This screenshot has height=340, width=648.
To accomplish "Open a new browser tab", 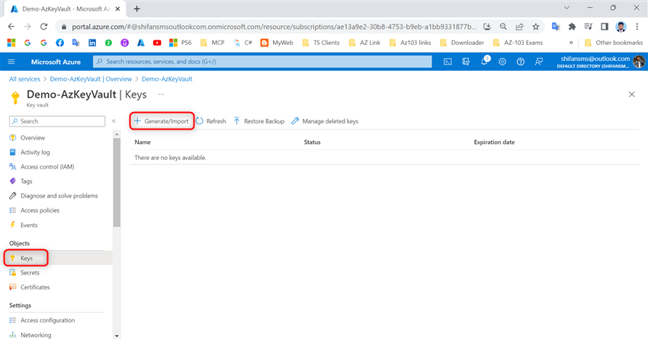I will (136, 8).
